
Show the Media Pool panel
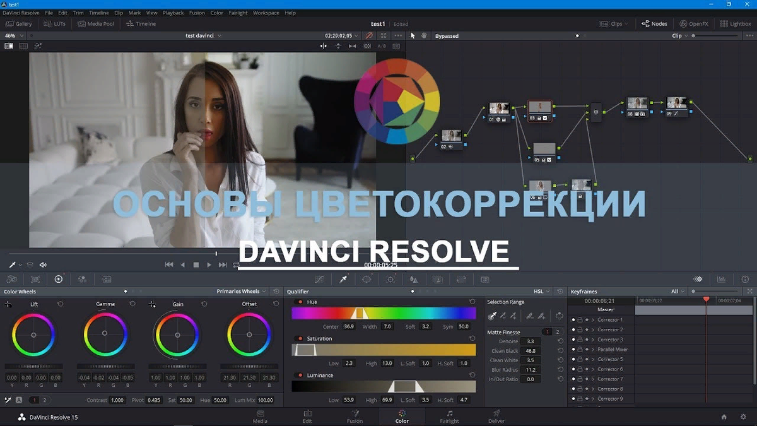click(96, 24)
